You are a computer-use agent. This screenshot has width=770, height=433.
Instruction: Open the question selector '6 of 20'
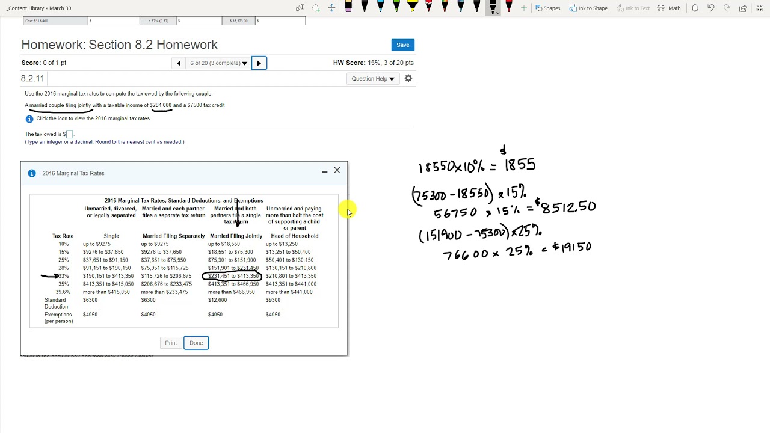coord(218,63)
